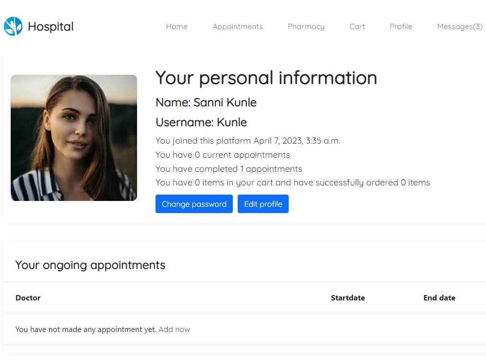Click the Hospital brand name text
The width and height of the screenshot is (486, 364).
coord(51,26)
